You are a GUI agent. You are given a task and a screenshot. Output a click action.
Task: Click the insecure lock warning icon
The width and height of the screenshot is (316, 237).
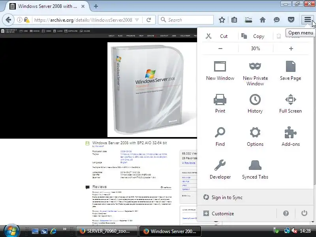point(26,20)
